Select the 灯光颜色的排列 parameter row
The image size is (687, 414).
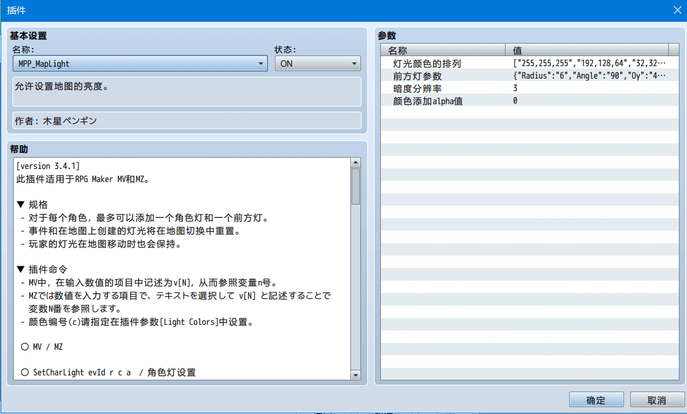[x=530, y=63]
